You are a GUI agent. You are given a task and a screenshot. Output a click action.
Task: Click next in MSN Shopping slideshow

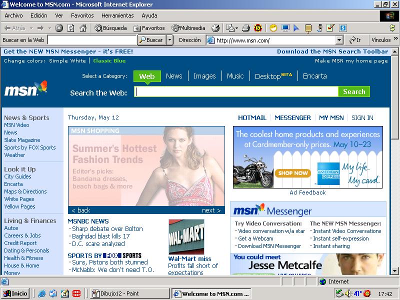tap(211, 210)
